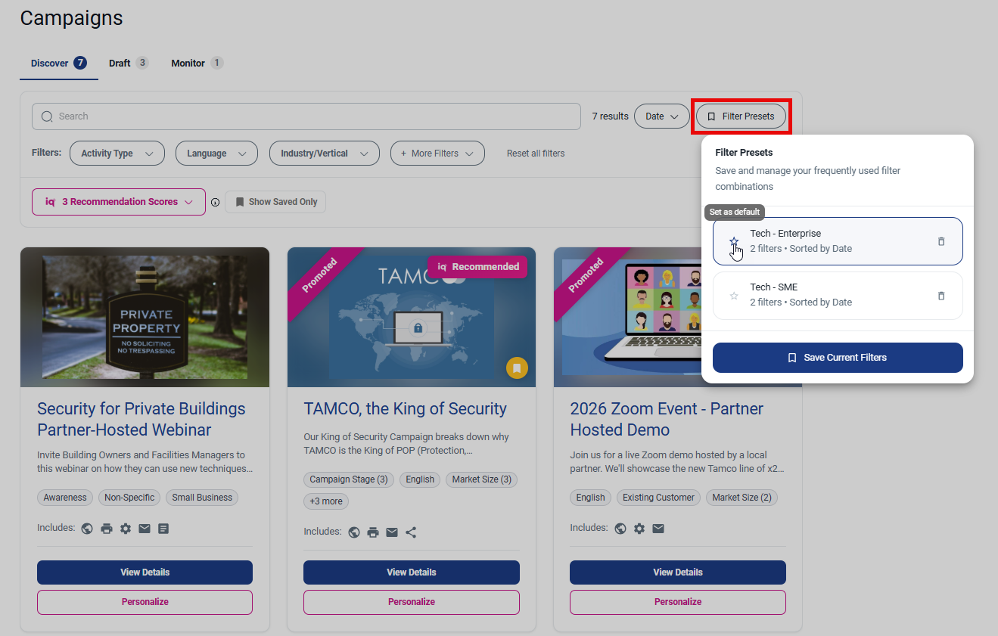Viewport: 998px width, 636px height.
Task: Delete the Tech - SME preset
Action: coord(941,296)
